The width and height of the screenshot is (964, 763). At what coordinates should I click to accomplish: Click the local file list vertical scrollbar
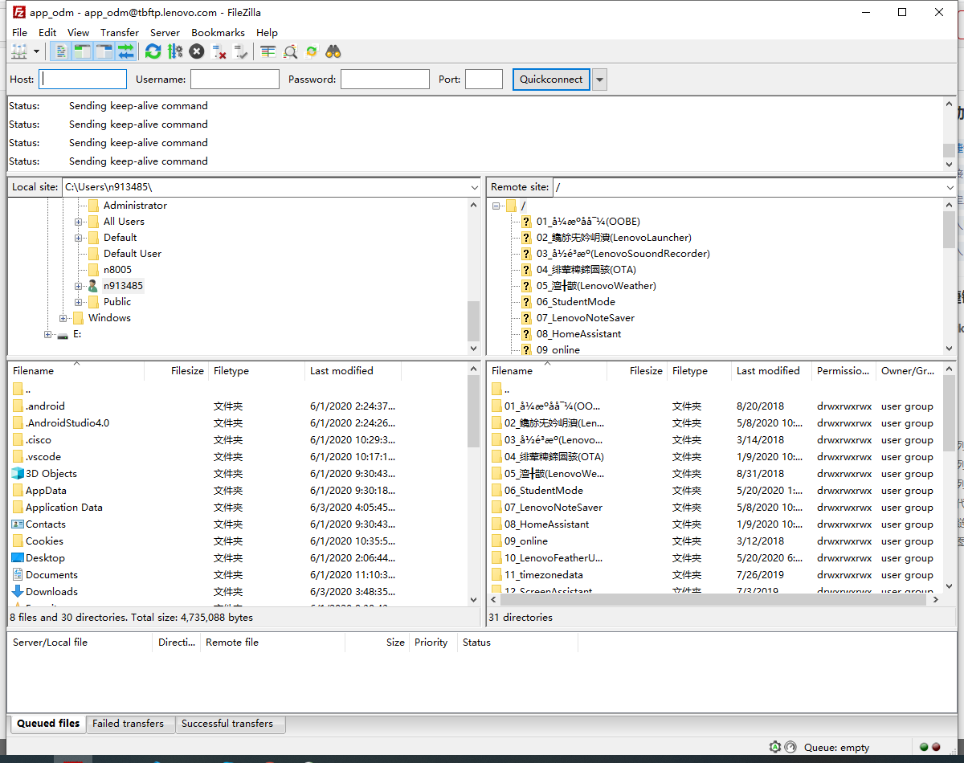[x=473, y=412]
